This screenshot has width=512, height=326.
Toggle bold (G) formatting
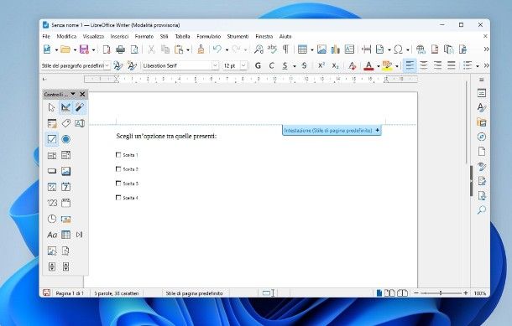click(258, 65)
